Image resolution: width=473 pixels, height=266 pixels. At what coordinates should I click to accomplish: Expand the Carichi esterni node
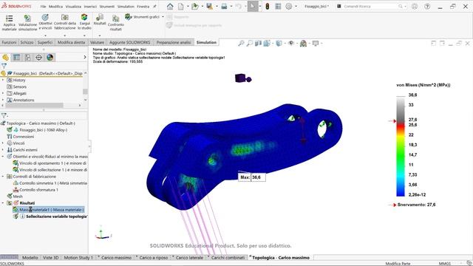3,149
